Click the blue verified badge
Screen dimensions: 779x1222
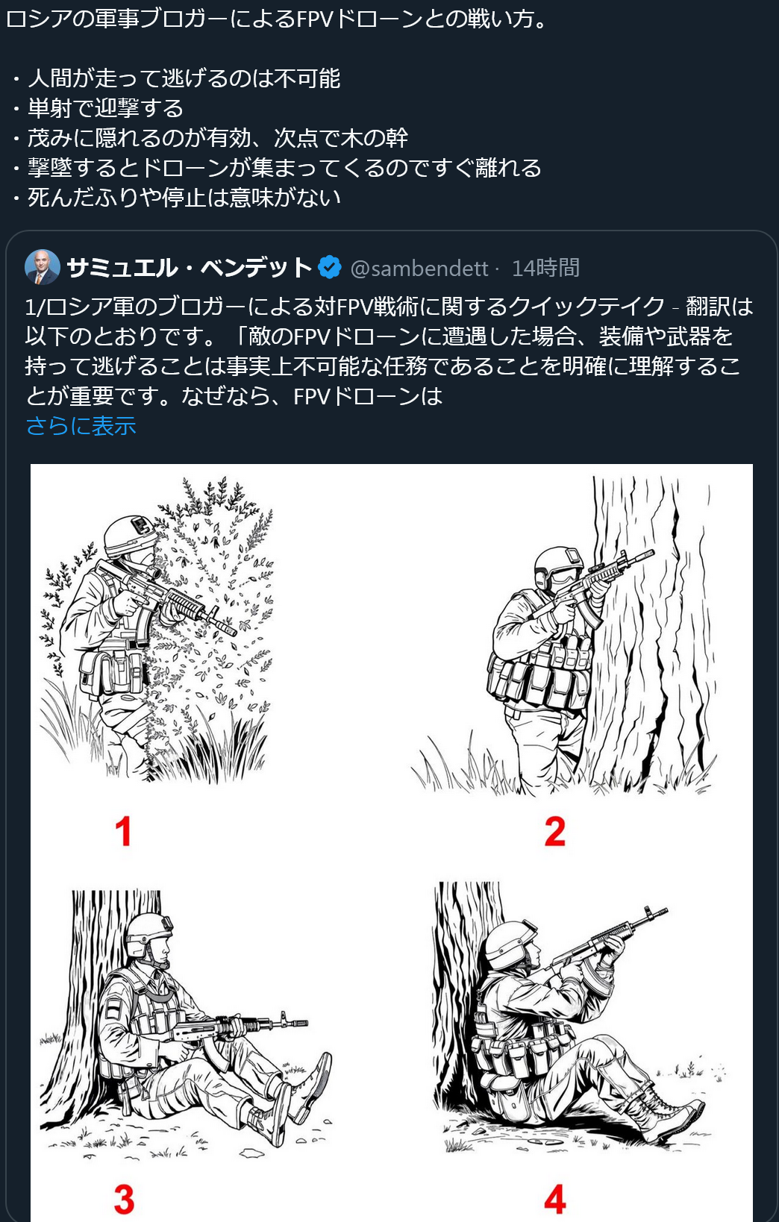click(x=330, y=267)
